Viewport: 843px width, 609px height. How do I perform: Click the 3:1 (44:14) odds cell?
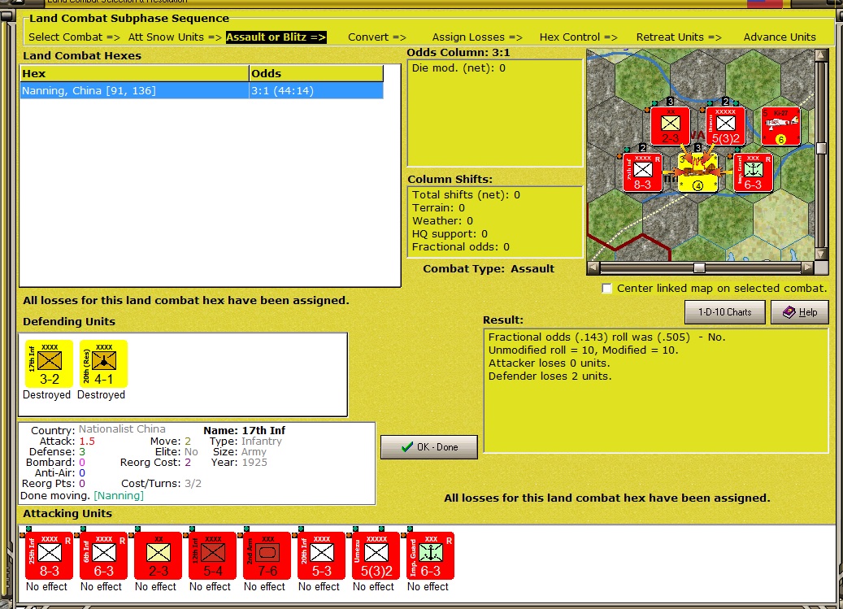(316, 90)
